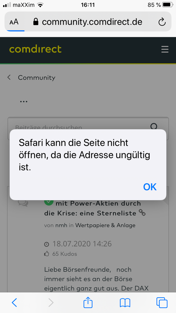Tap the padlock icon in address bar
The height and width of the screenshot is (313, 176).
tap(36, 22)
